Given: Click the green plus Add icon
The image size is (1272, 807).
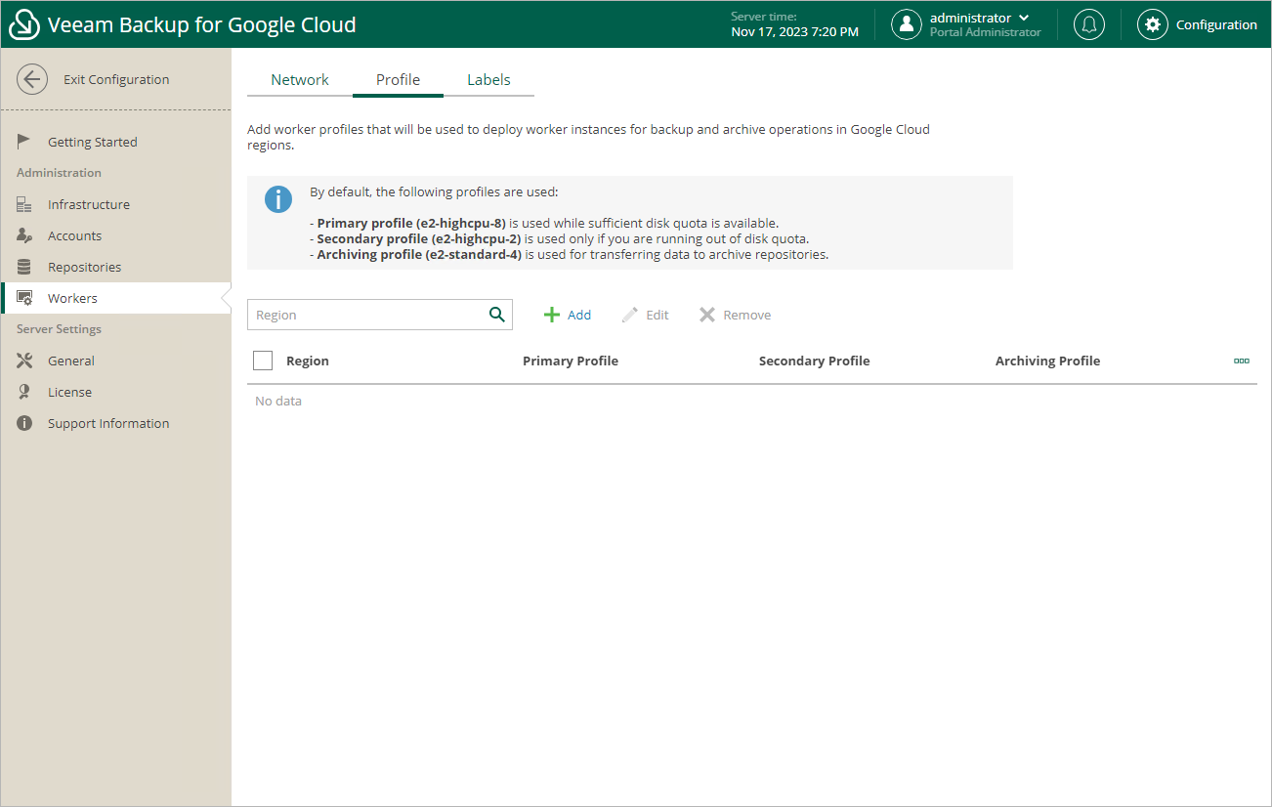Looking at the screenshot, I should 552,315.
